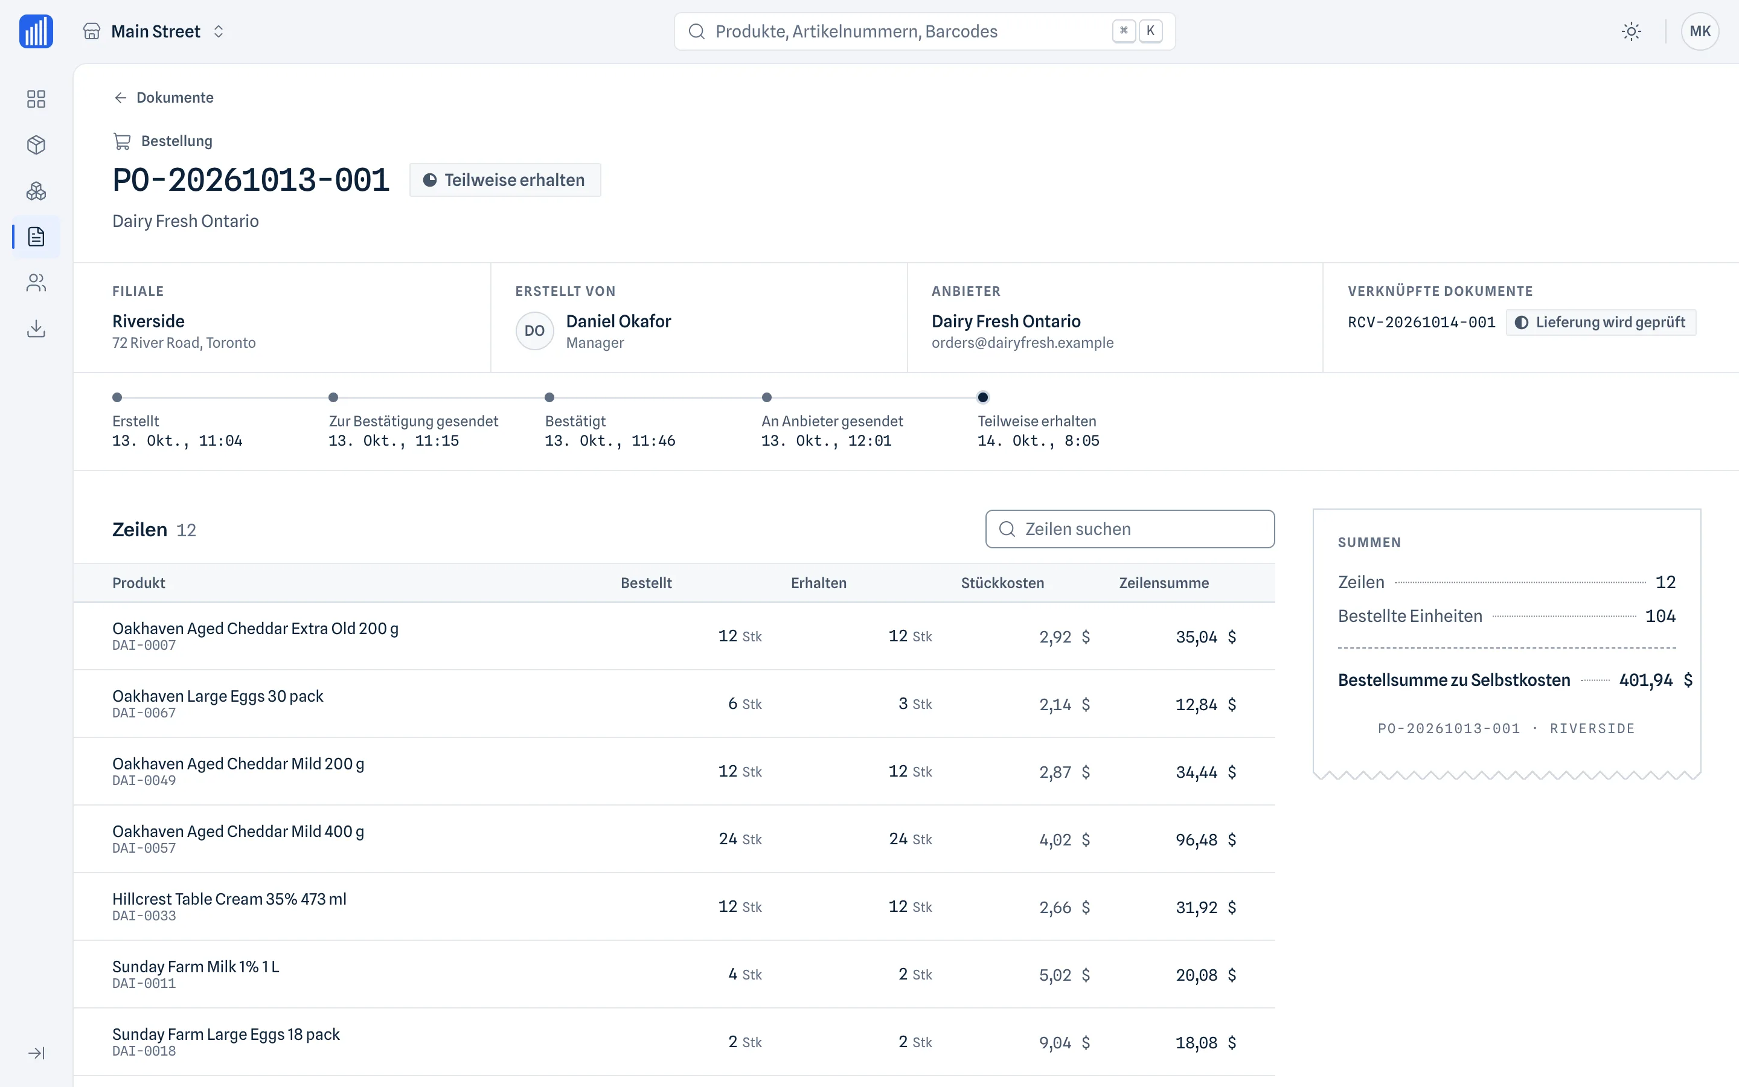Focus the global product search field
The height and width of the screenshot is (1087, 1739).
(x=924, y=31)
